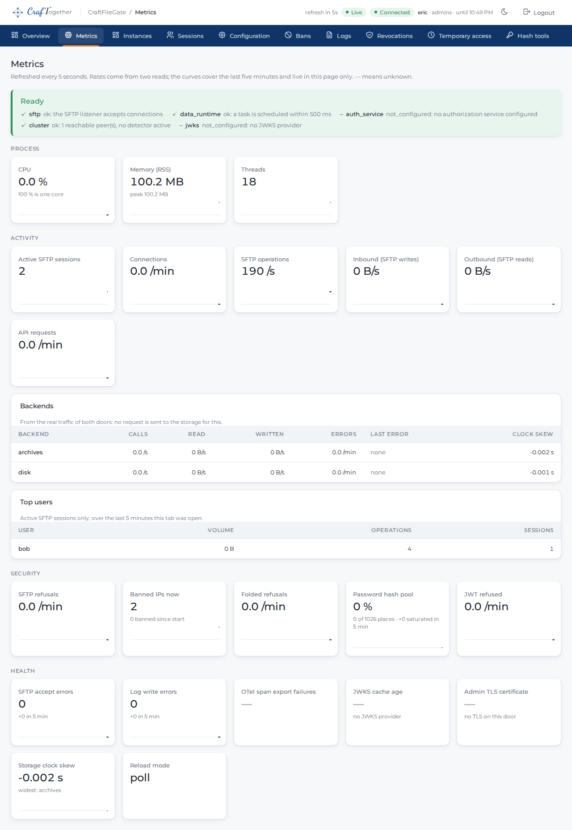The height and width of the screenshot is (830, 572).
Task: Click the Threads value 18
Action: 249,182
